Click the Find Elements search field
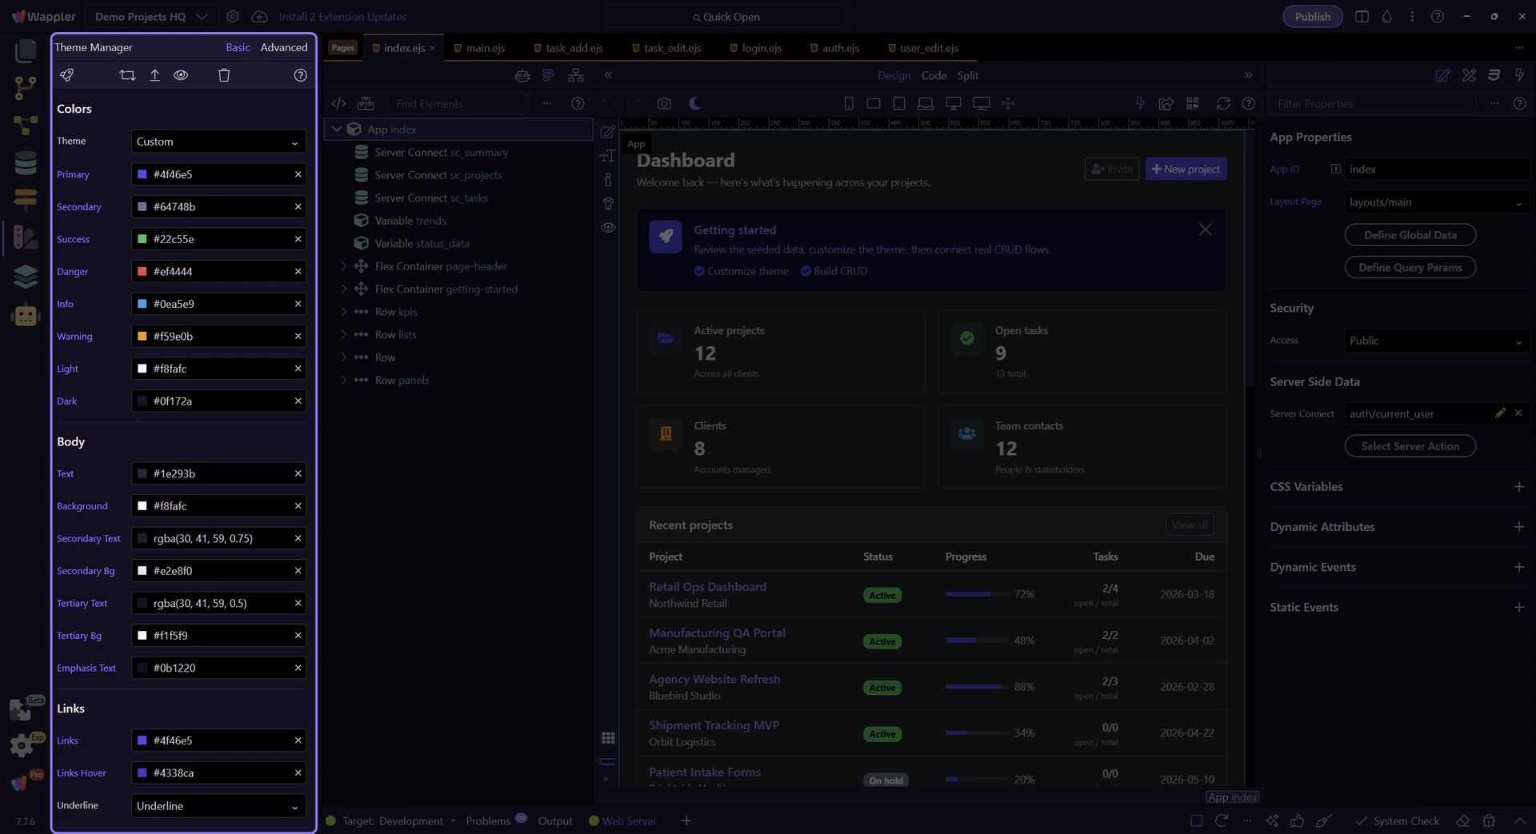1536x834 pixels. pos(458,104)
